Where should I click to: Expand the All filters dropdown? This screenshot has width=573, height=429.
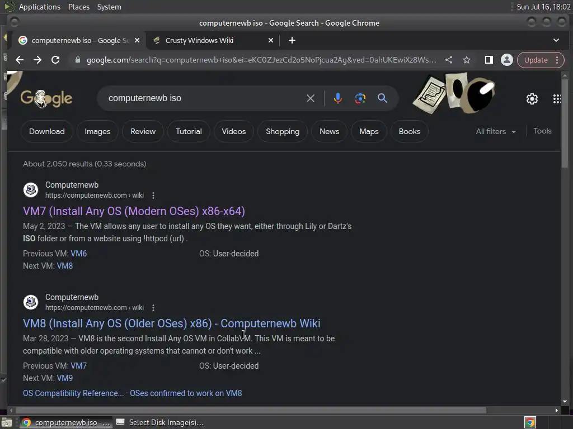496,131
